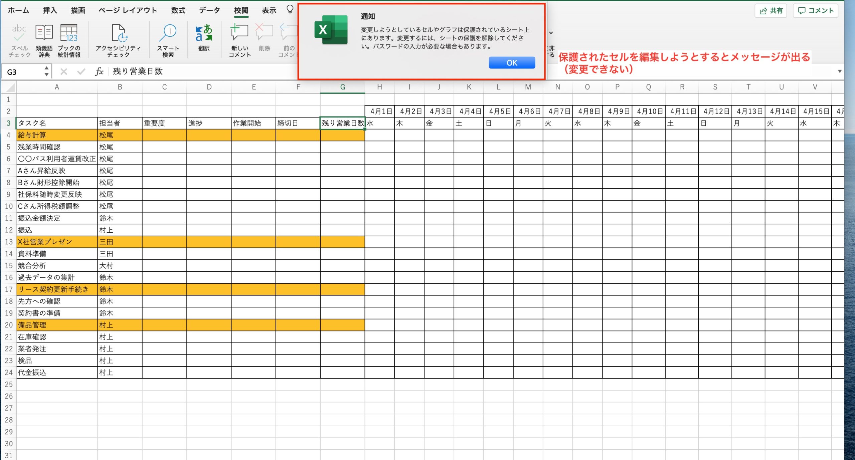Run the spell check (スペルチェック) tool
The width and height of the screenshot is (855, 460).
19,41
